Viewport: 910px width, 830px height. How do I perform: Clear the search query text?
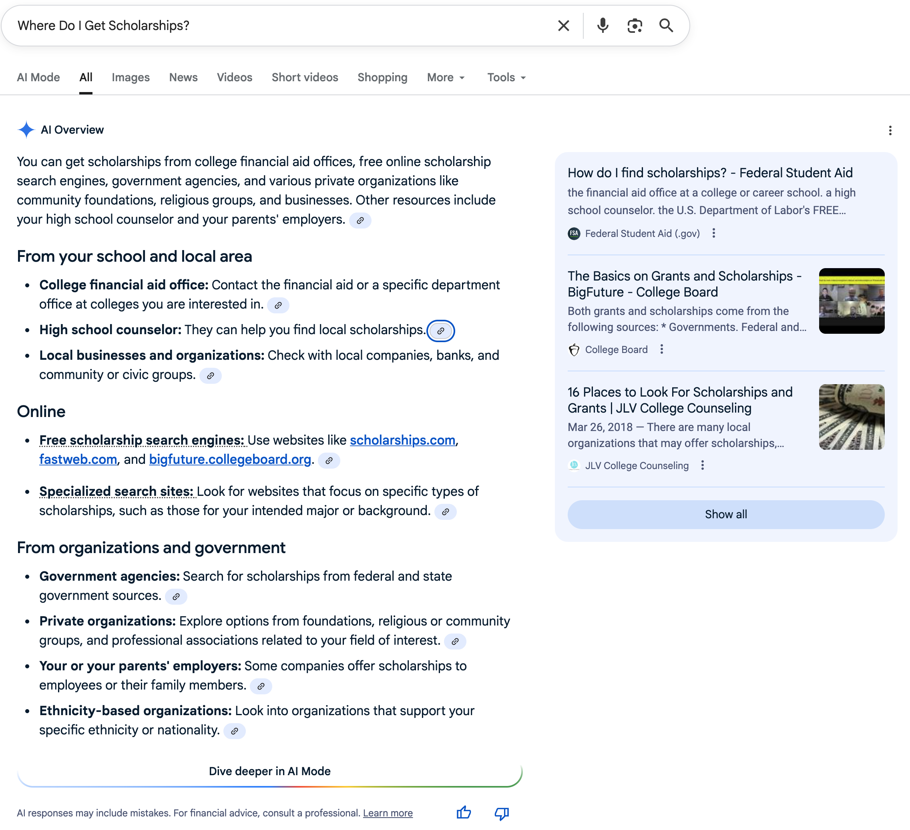[563, 25]
